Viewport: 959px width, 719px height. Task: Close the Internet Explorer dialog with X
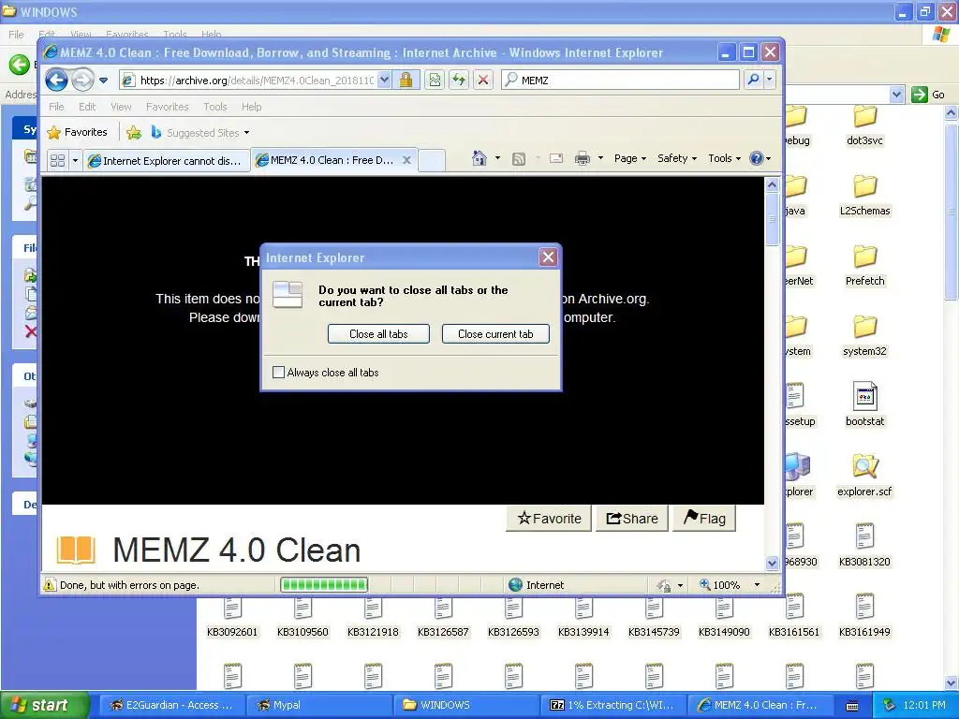click(x=548, y=257)
